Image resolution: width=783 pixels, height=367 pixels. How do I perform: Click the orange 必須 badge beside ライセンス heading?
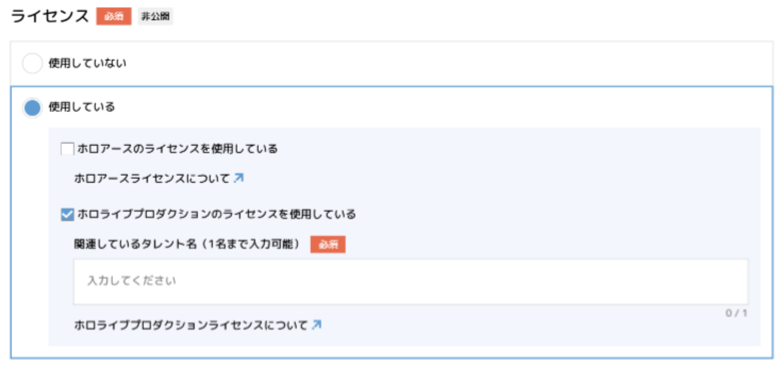[113, 16]
